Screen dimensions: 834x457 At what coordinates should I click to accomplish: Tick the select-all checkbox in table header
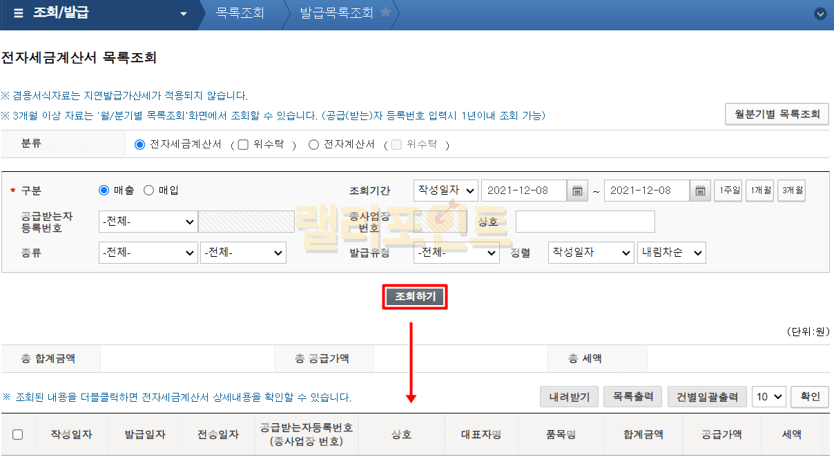pyautogui.click(x=18, y=434)
